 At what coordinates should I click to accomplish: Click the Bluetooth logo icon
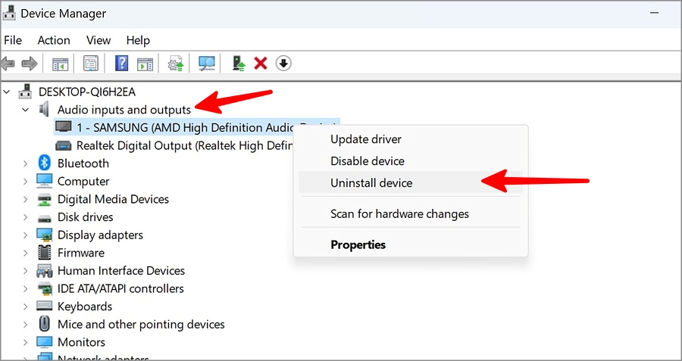coord(45,163)
